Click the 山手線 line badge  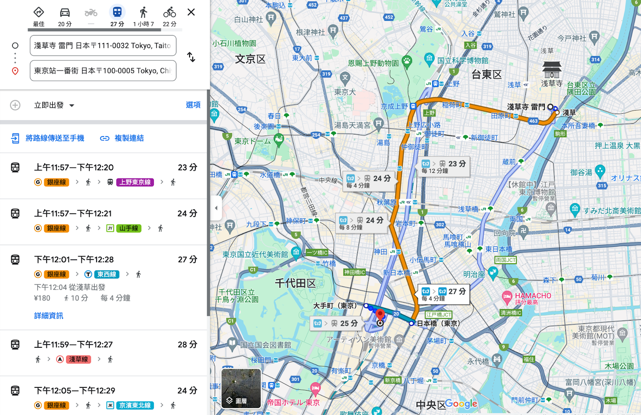click(129, 228)
